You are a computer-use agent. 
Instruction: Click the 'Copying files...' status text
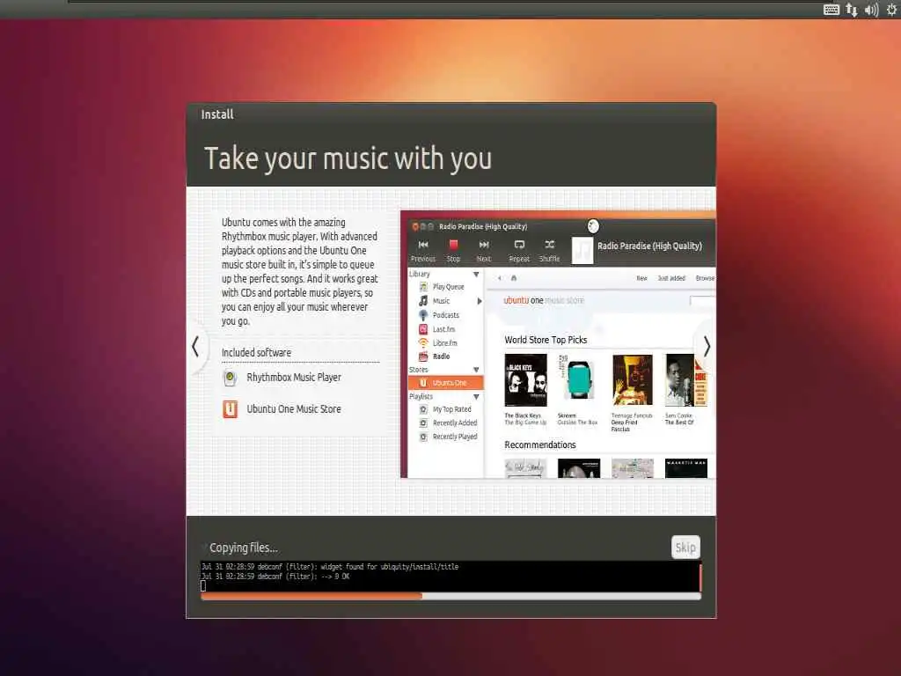coord(244,547)
